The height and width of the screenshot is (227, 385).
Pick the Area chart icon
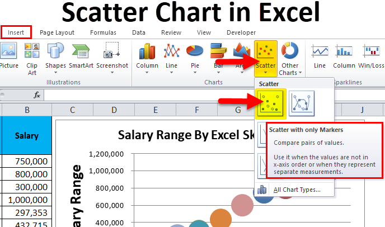click(x=242, y=50)
